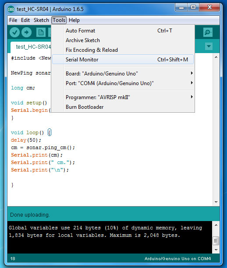227x268 pixels.
Task: Open the Help menu
Action: [x=74, y=20]
